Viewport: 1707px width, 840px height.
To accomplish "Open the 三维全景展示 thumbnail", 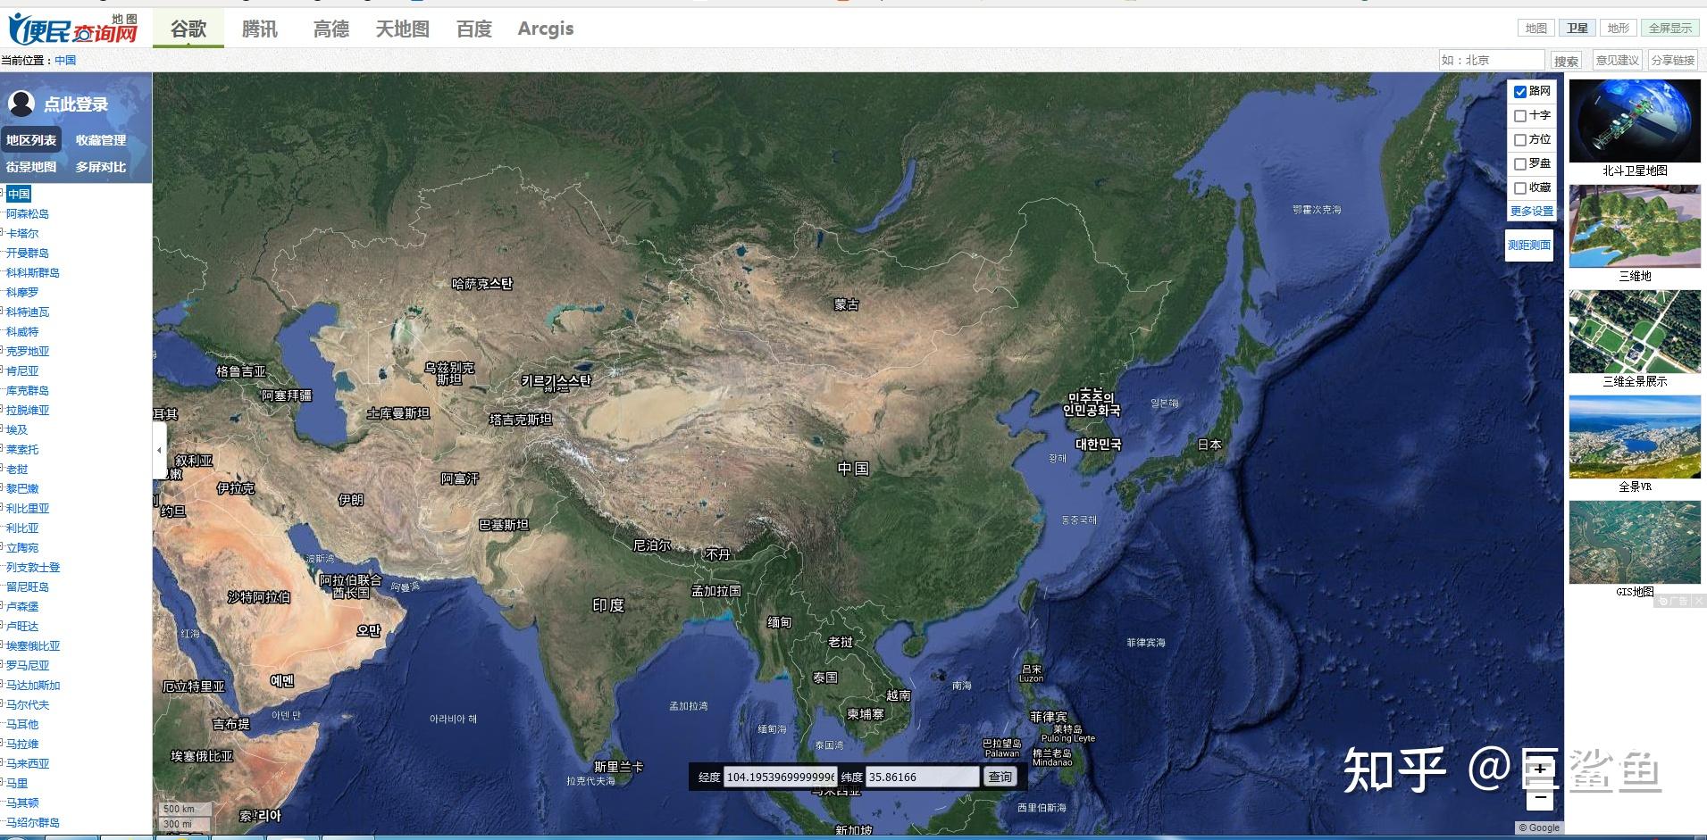I will click(1635, 331).
